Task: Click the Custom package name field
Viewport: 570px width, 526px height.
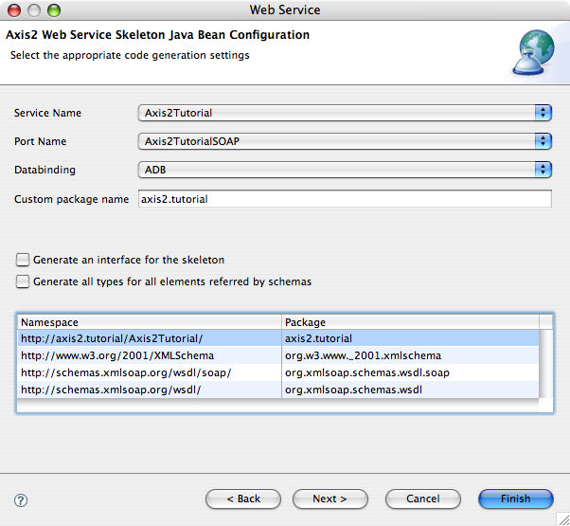Action: (x=345, y=199)
